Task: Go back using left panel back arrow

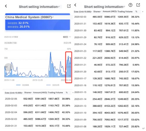Action: coord(6,6)
